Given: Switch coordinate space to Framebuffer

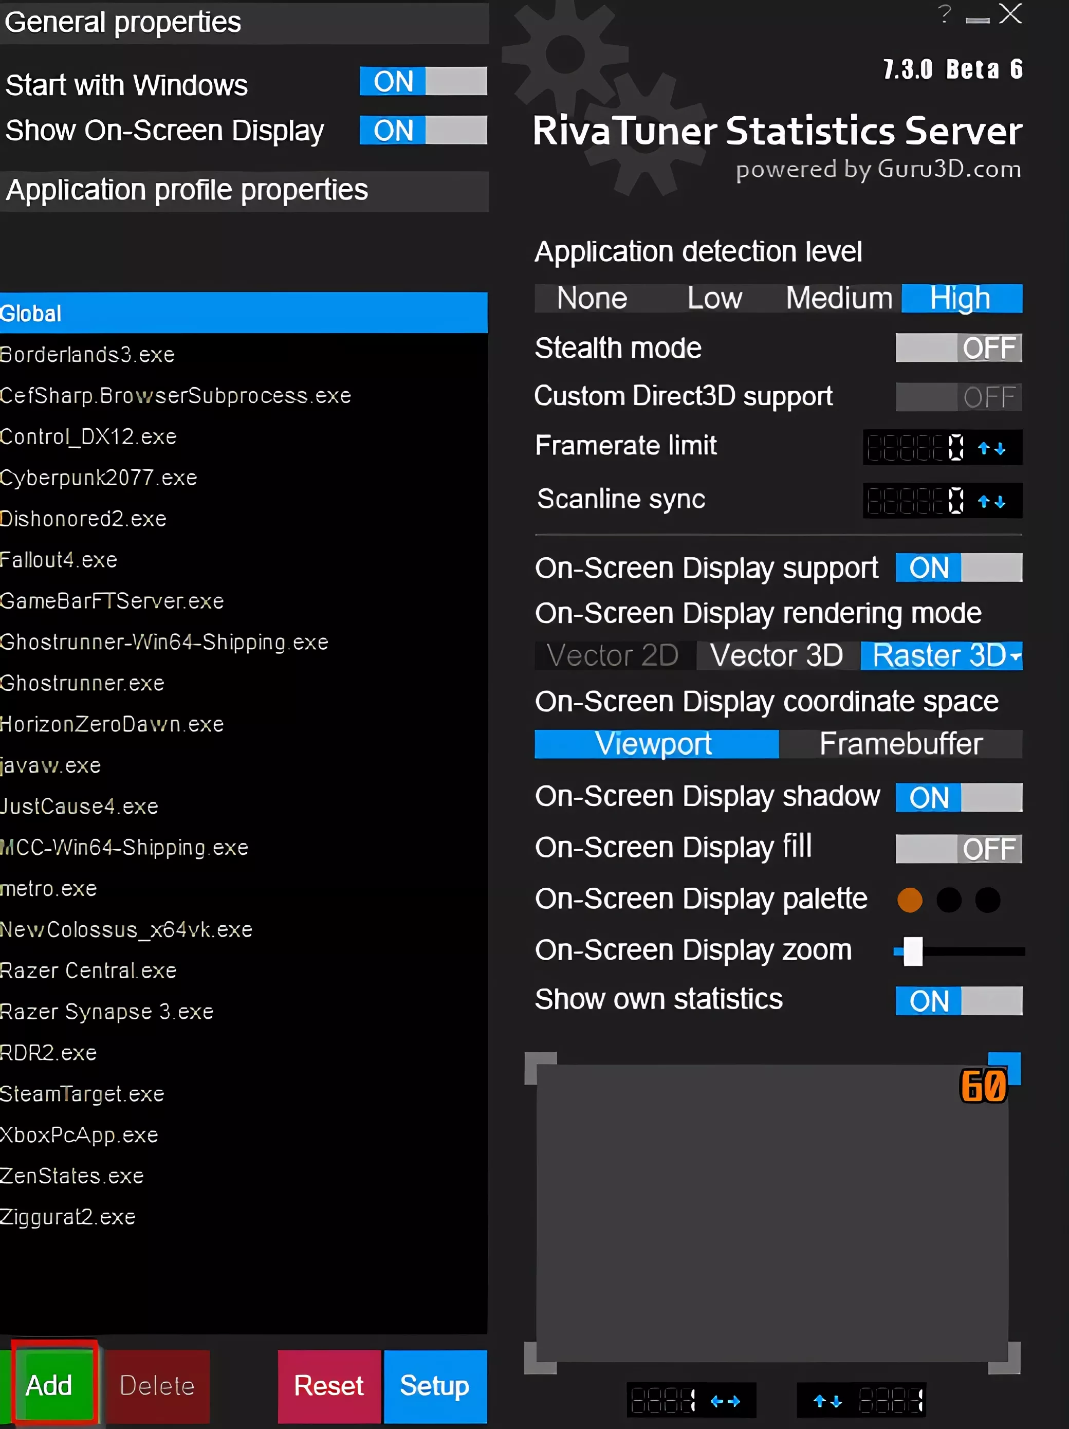Looking at the screenshot, I should pyautogui.click(x=900, y=744).
